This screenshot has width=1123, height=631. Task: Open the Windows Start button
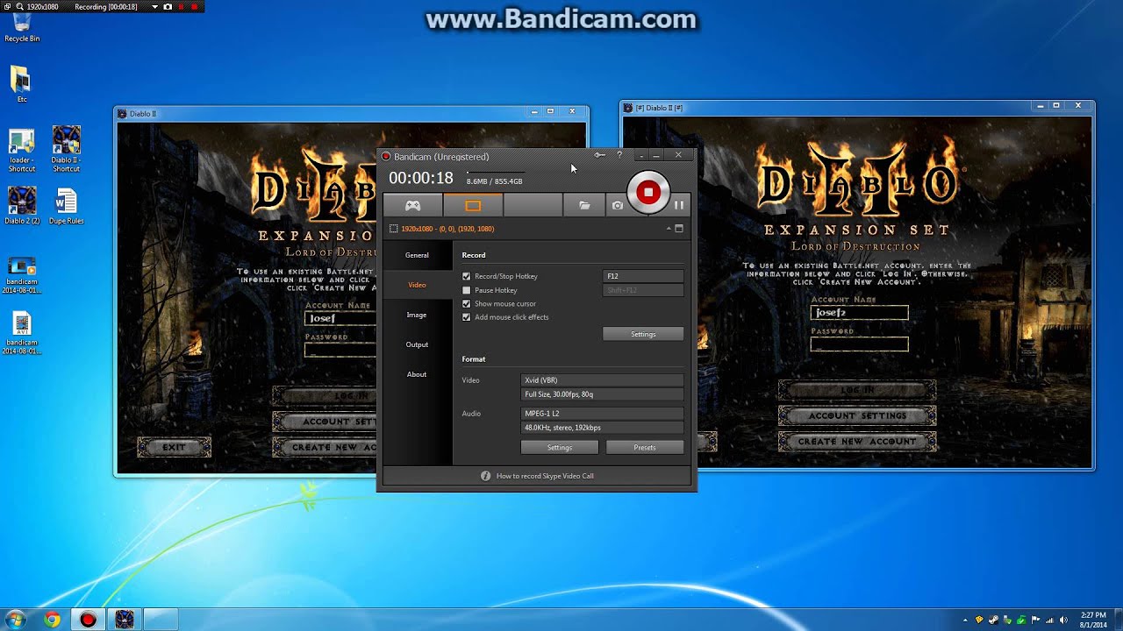(x=16, y=620)
